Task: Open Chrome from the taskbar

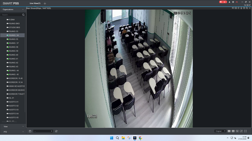Action: (x=141, y=138)
